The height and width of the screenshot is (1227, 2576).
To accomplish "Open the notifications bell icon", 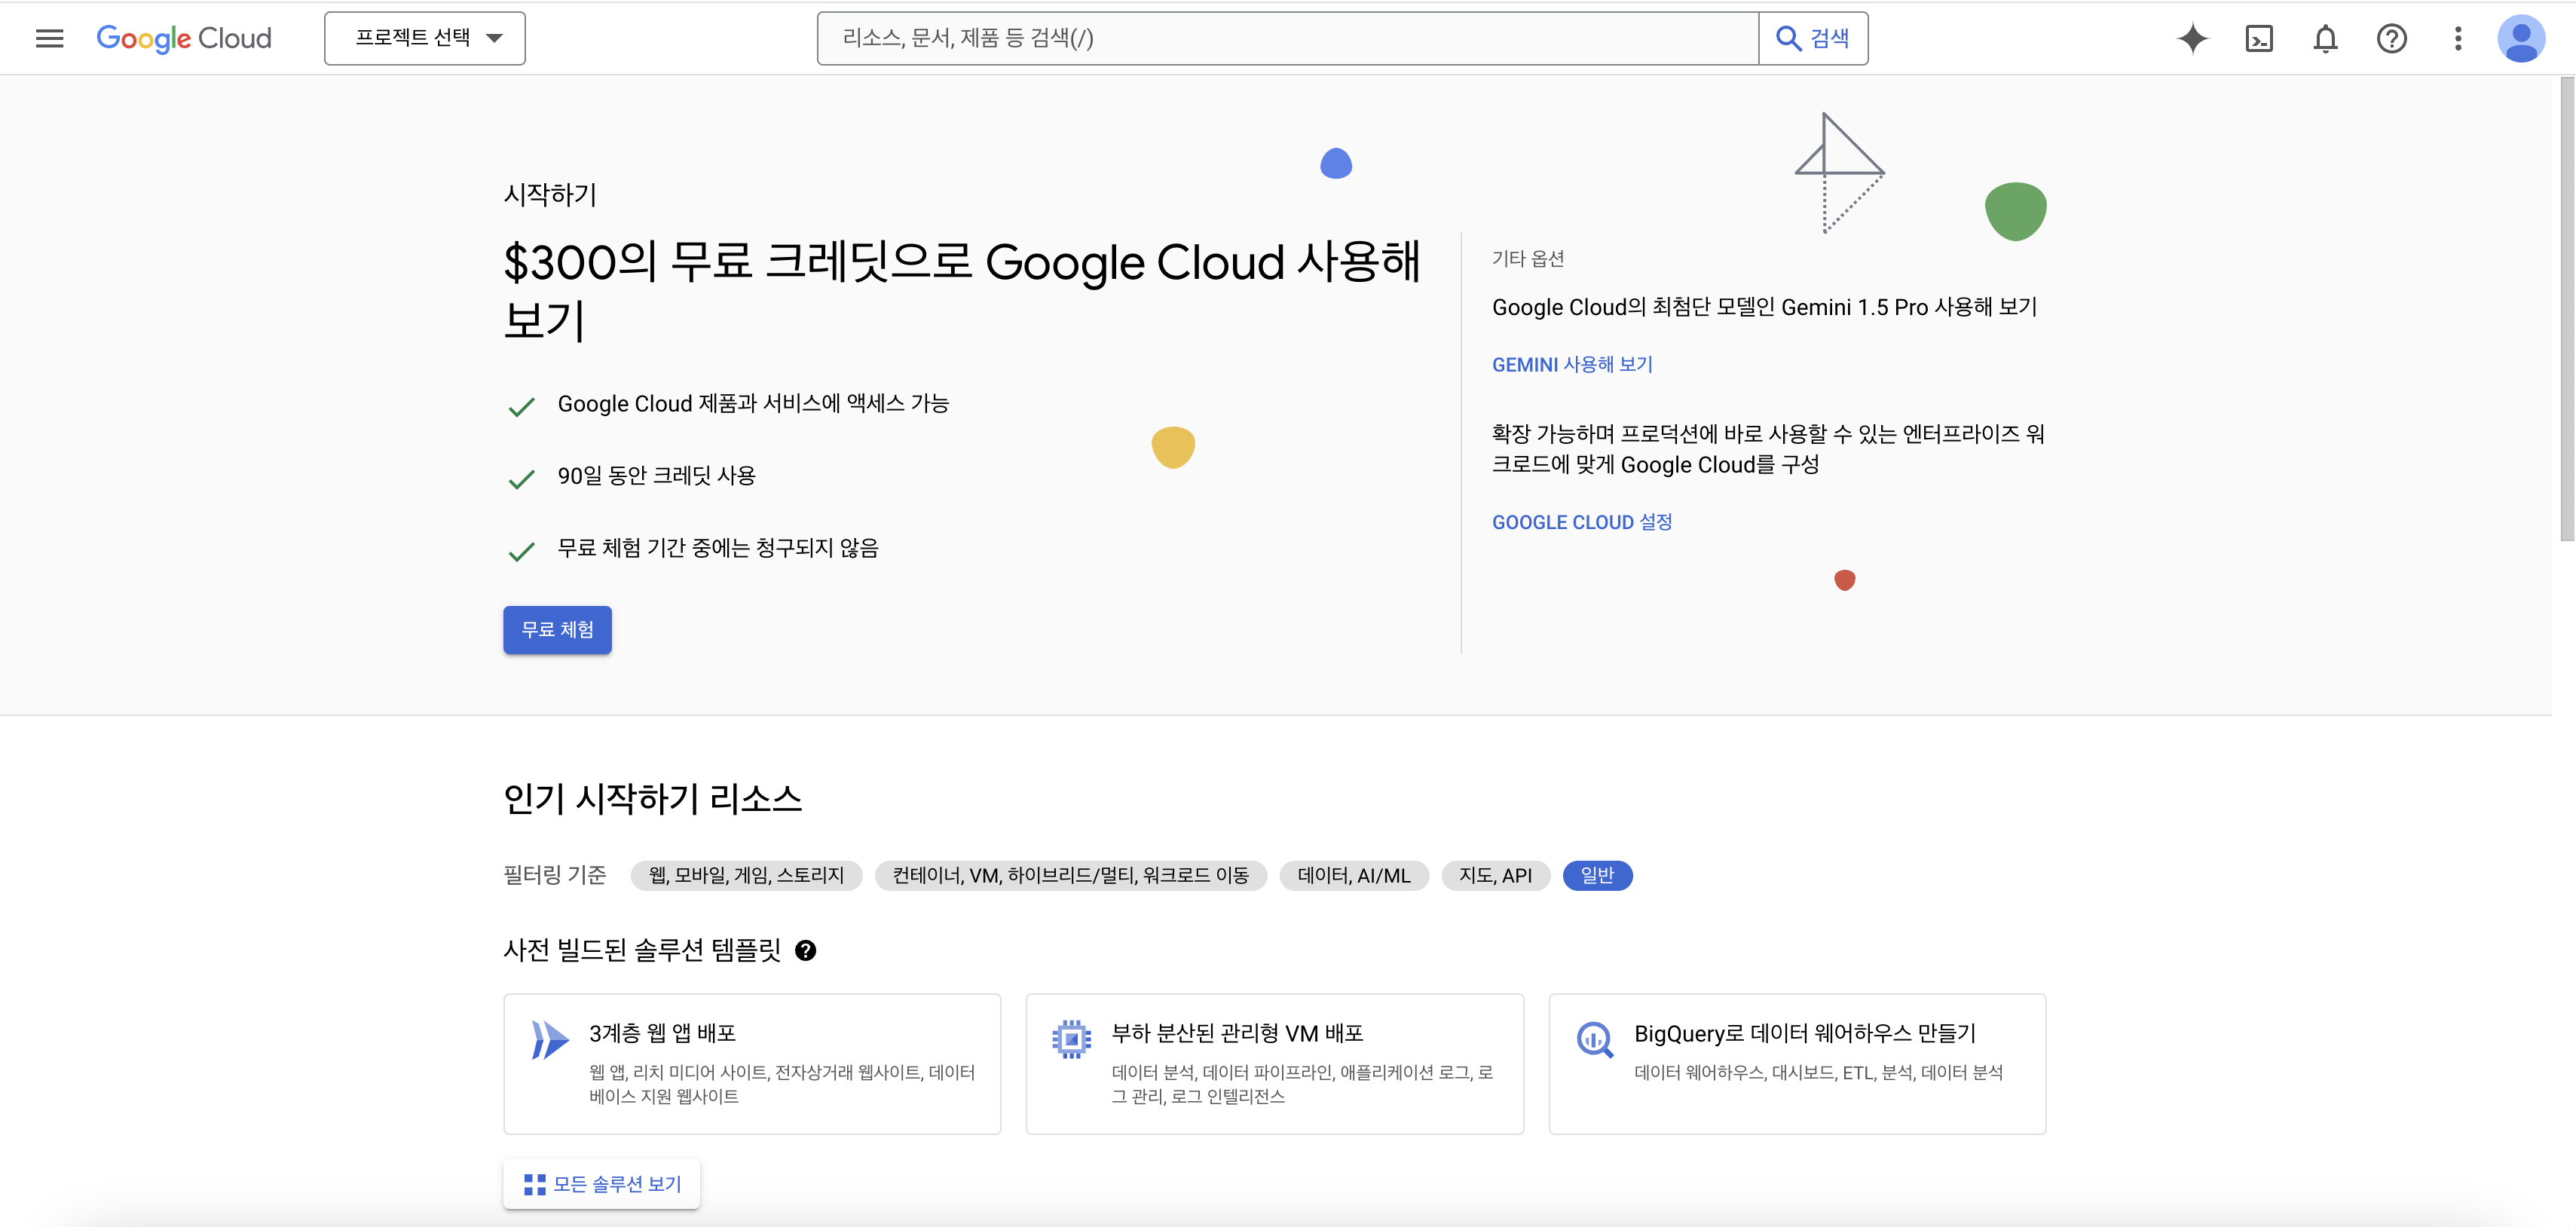I will (x=2324, y=38).
